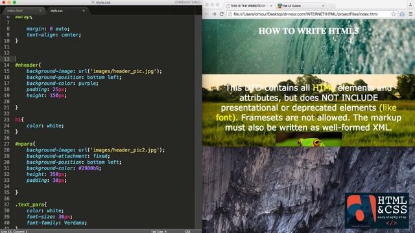Image resolution: width=415 pixels, height=233 pixels.
Task: Click the 'text-align: center;' line
Action: tap(54, 34)
